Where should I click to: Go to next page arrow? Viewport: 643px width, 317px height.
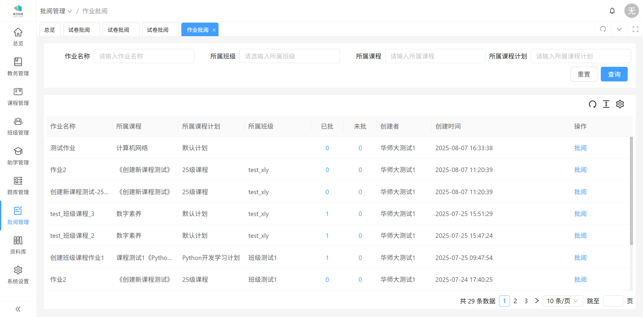tap(537, 301)
